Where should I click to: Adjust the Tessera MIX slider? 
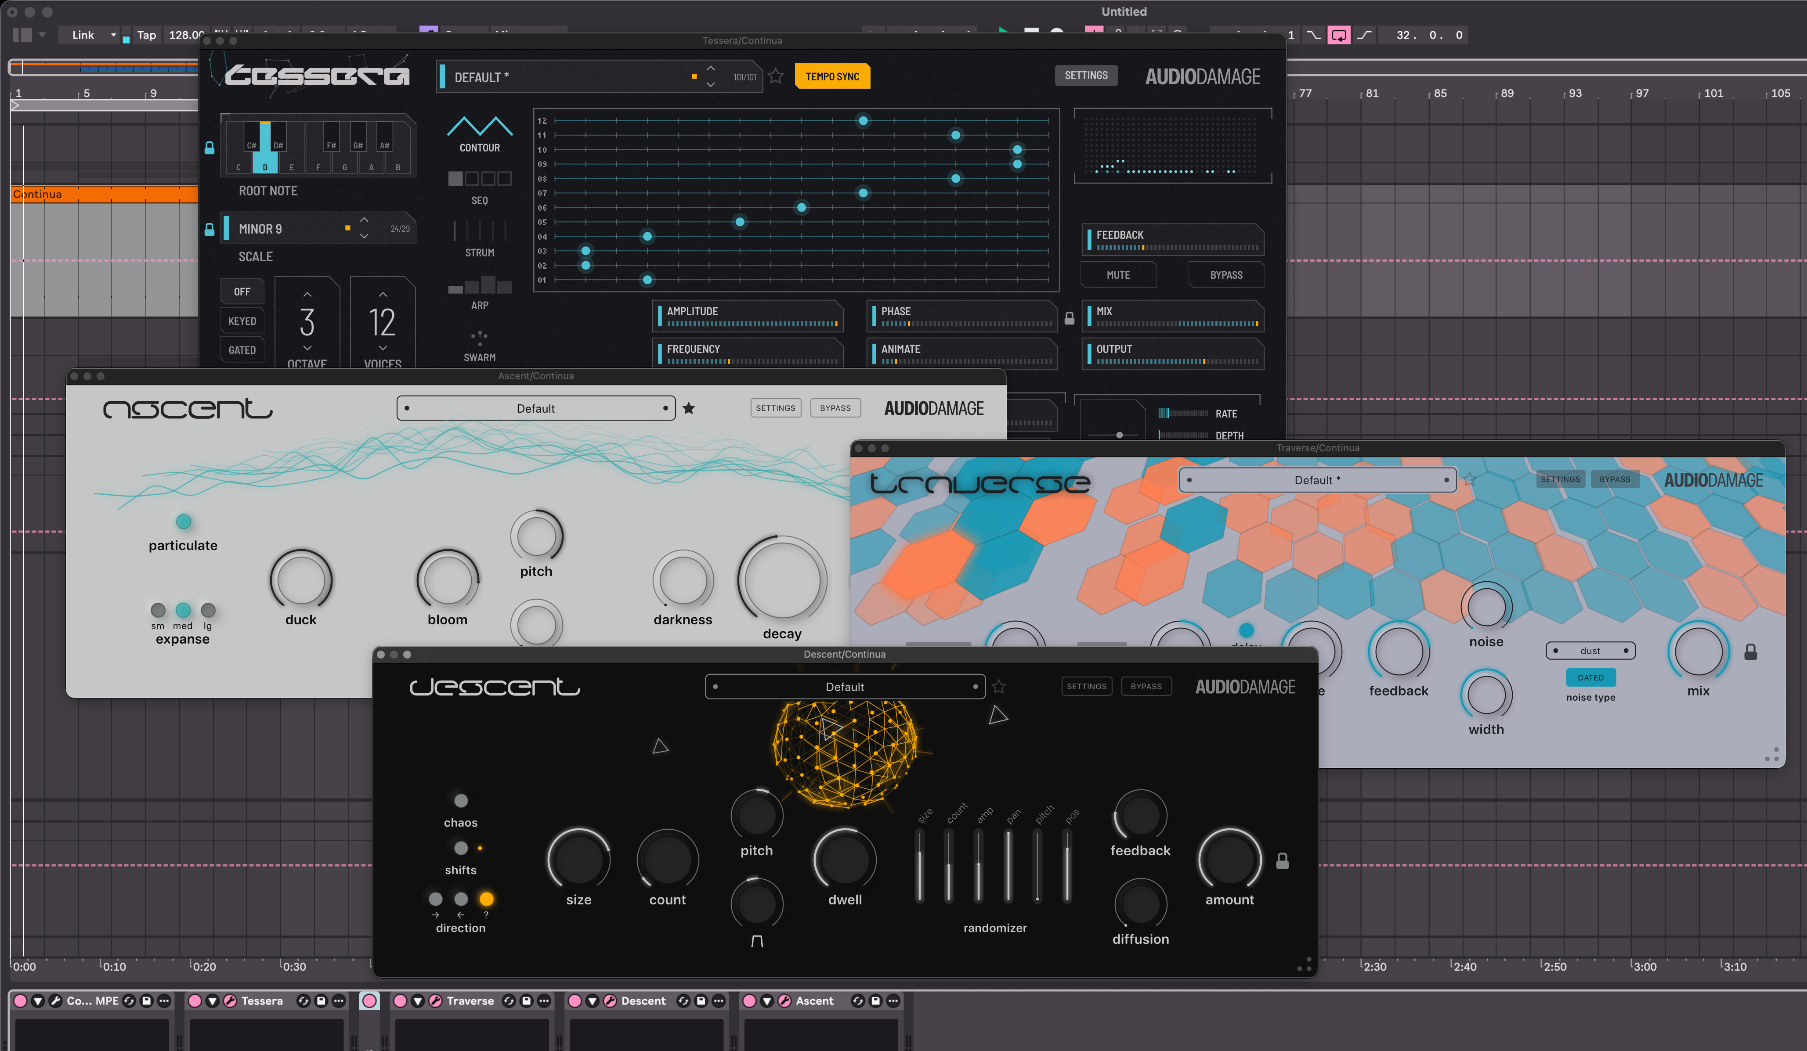(1173, 316)
